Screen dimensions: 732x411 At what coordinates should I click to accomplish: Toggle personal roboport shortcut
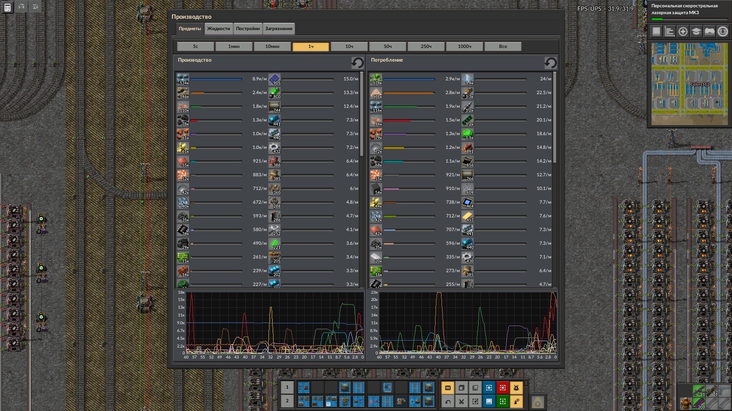pos(516,388)
